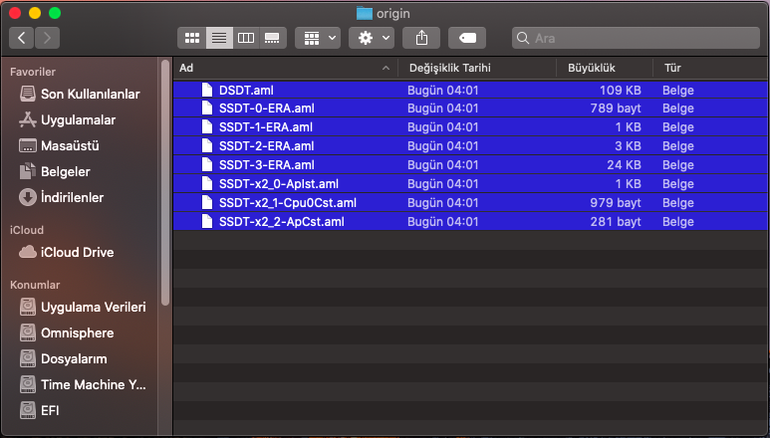The height and width of the screenshot is (438, 770).
Task: Open Uygulamalar in the sidebar
Action: tap(78, 119)
